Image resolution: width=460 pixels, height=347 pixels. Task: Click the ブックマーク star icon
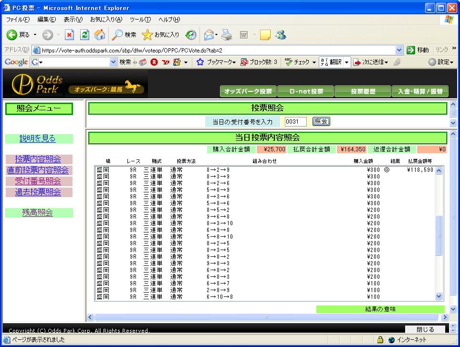click(200, 62)
